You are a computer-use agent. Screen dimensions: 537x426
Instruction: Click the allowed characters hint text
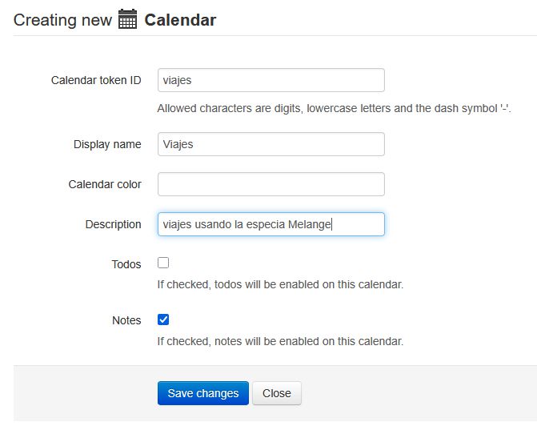[x=334, y=108]
